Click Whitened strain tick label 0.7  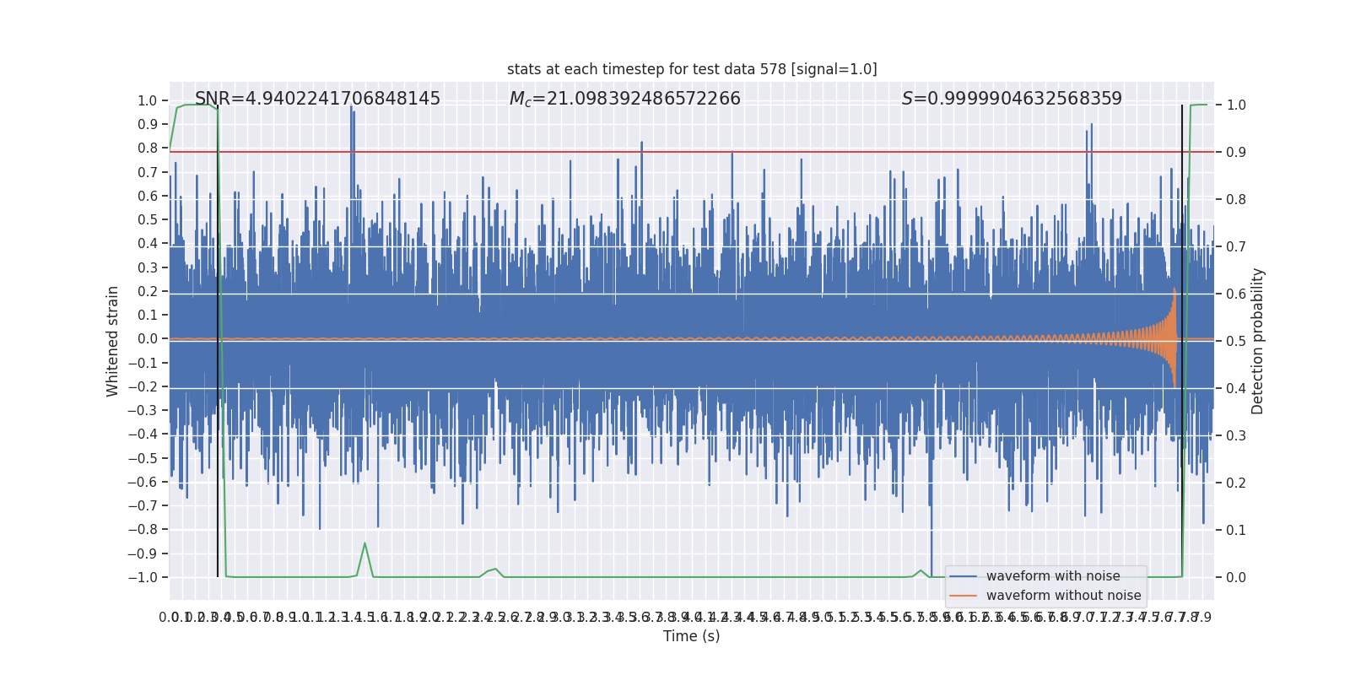[x=148, y=172]
